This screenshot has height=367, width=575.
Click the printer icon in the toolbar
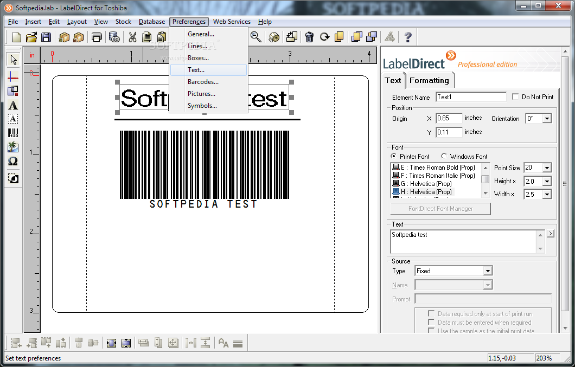pos(97,37)
